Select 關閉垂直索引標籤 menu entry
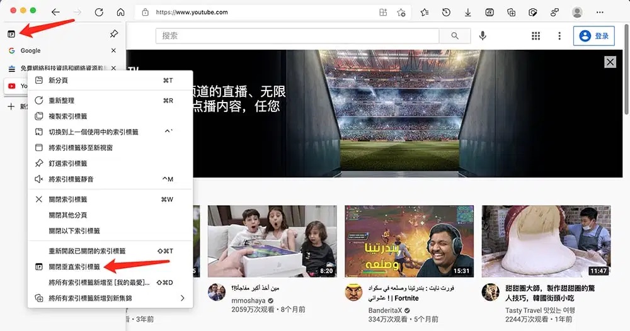 pos(110,267)
